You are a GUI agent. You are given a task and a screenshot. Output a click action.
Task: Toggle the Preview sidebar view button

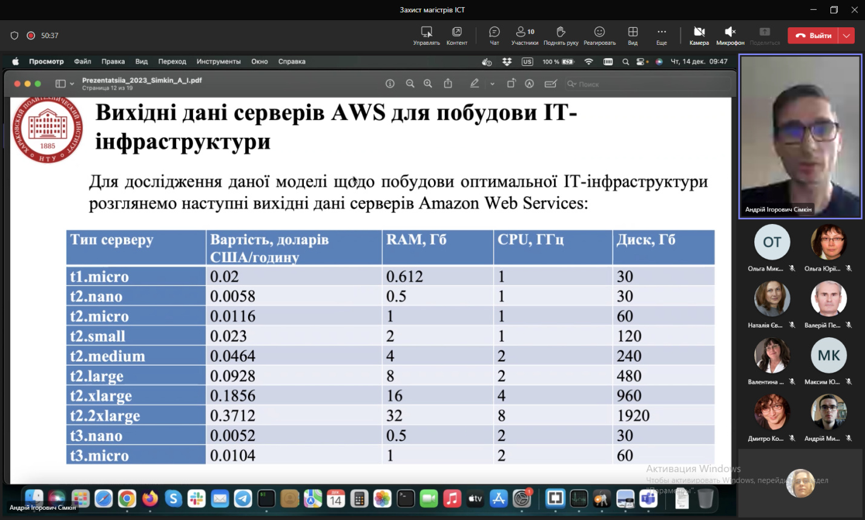click(x=61, y=84)
